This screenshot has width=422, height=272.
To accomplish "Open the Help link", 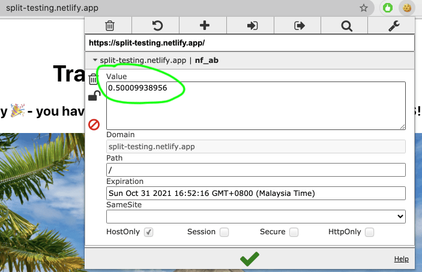I will tap(401, 259).
